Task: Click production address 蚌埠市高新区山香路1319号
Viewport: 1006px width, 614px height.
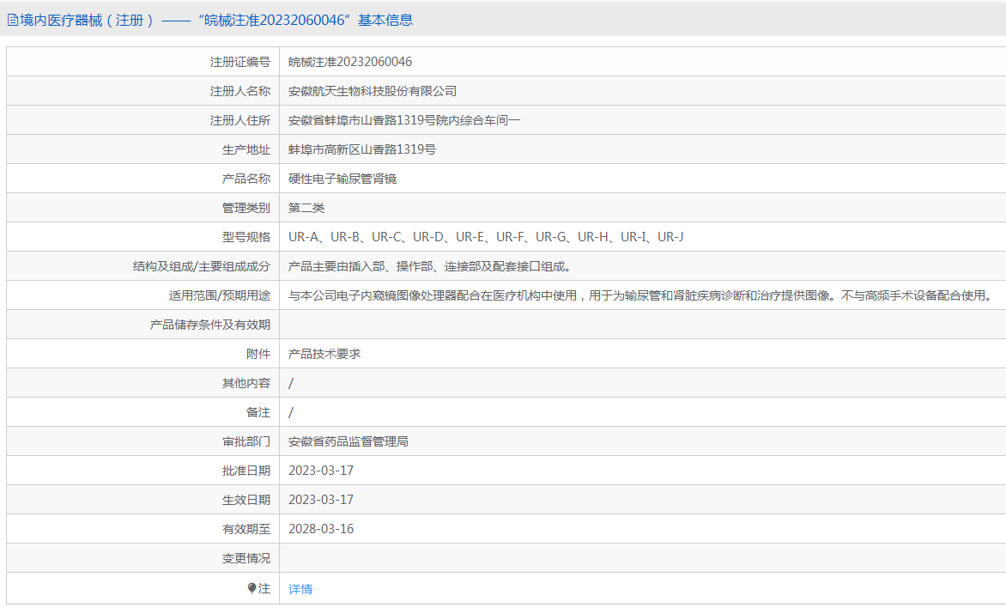Action: click(362, 149)
